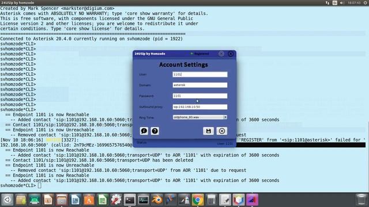Open the question mark help button
369x207 pixels.
coord(155,131)
